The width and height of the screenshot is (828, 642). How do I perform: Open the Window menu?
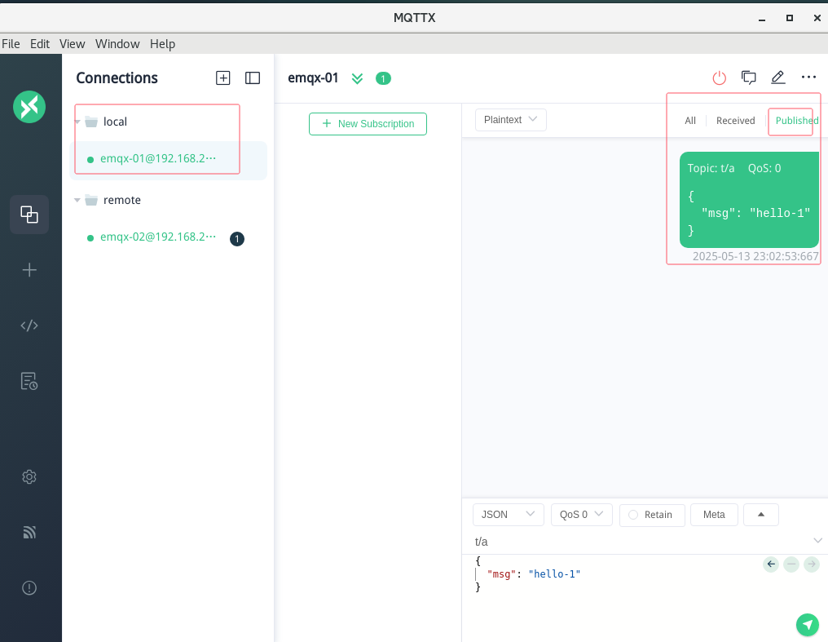(117, 44)
